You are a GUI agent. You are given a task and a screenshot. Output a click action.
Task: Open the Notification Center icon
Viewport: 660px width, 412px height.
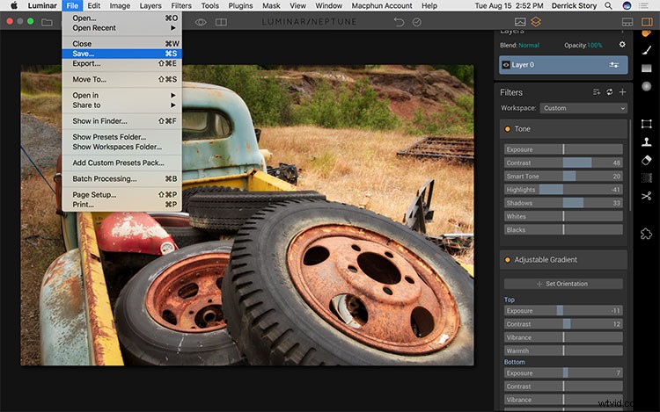(x=643, y=5)
